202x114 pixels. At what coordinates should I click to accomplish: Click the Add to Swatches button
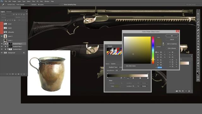pos(172,44)
